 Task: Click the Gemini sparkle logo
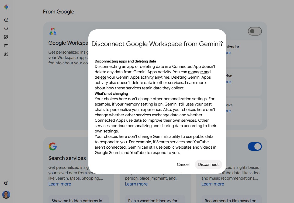[x=6, y=7]
